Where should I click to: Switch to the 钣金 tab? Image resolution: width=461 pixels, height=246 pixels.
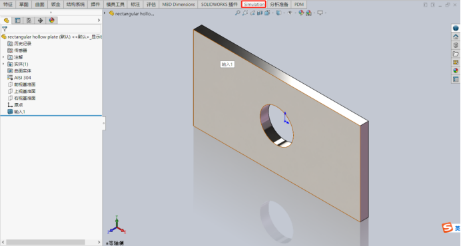pos(55,4)
